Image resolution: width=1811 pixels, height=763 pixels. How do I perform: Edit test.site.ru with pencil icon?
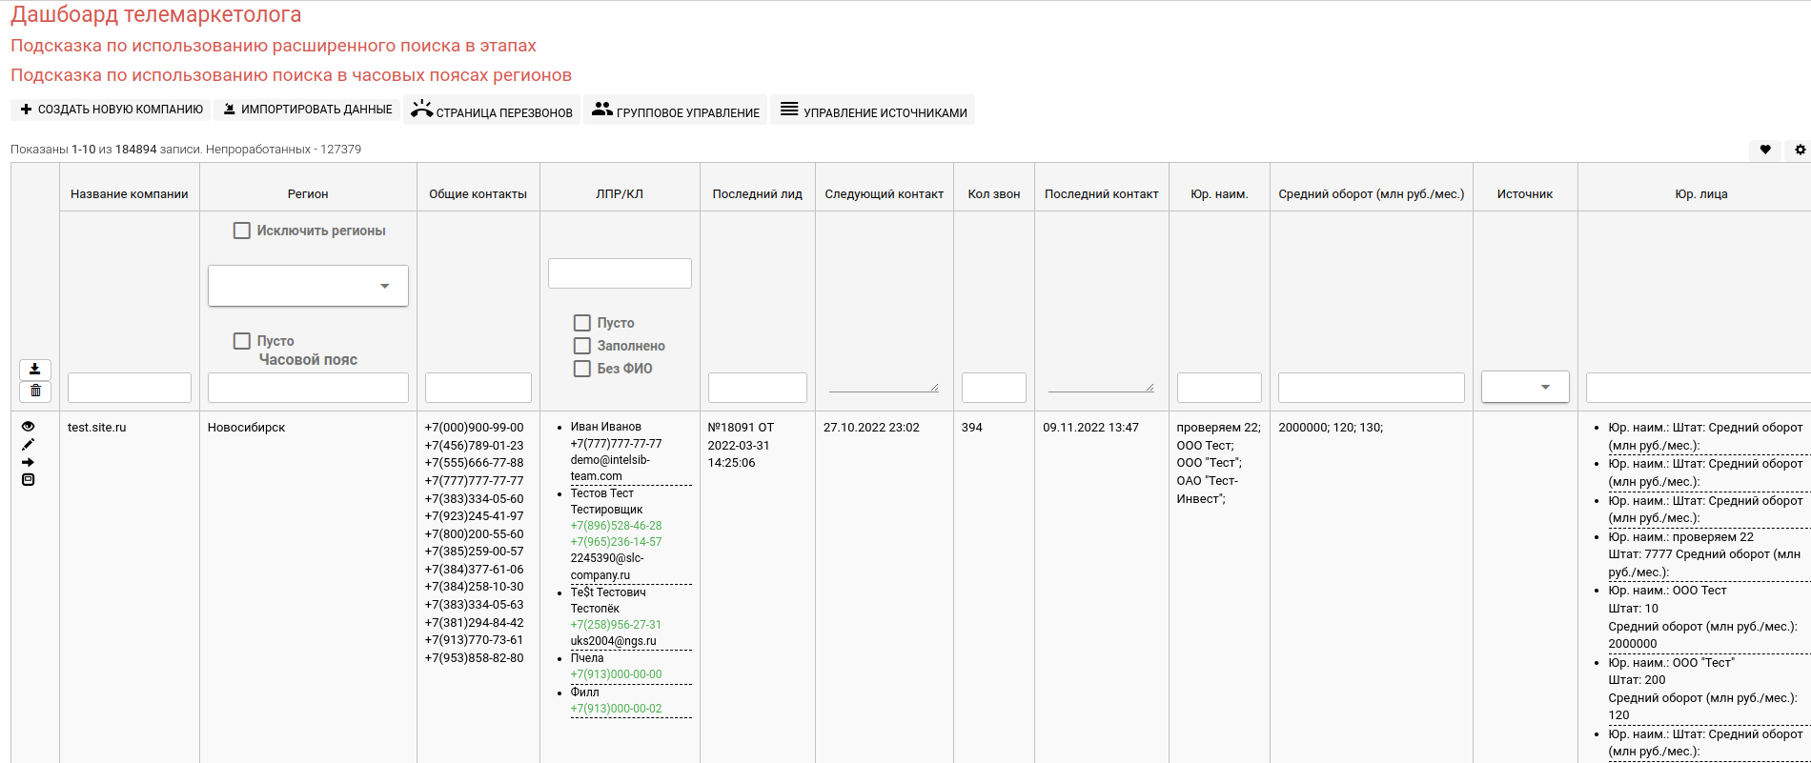29,445
